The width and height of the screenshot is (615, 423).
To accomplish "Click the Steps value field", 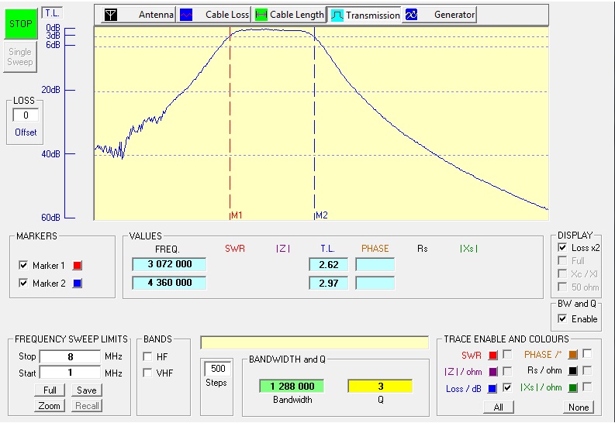I will [216, 369].
